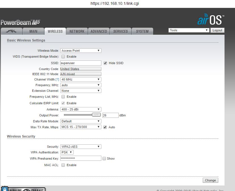Screen dimensions: 235x191
Task: Switch to the SYSTEM tab
Action: click(142, 31)
